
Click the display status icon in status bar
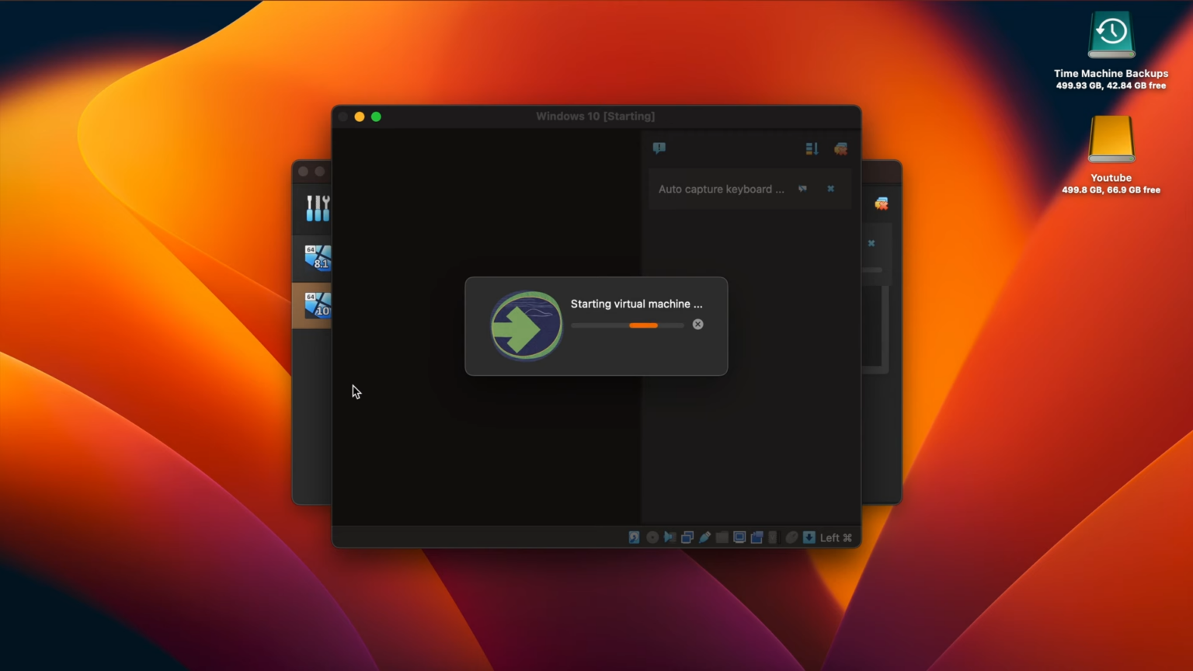(739, 537)
